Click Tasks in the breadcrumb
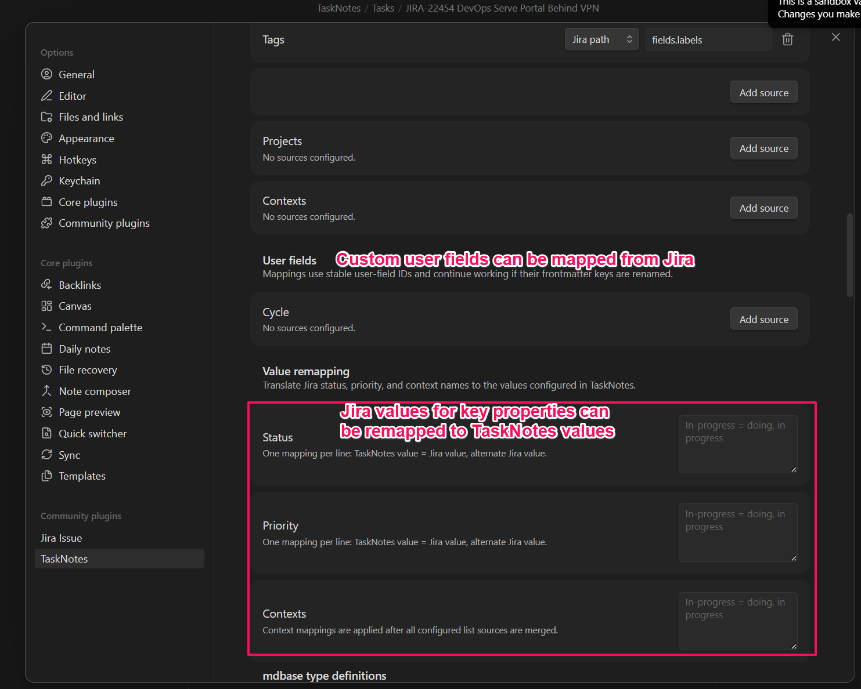This screenshot has width=861, height=689. pos(383,8)
